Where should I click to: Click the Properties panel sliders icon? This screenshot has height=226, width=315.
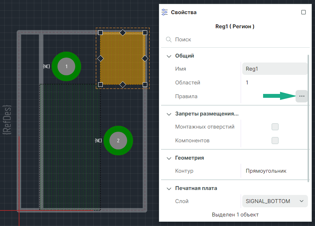tap(165, 12)
